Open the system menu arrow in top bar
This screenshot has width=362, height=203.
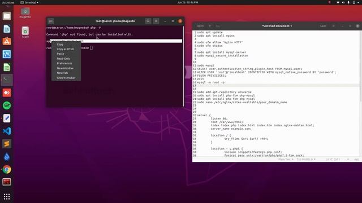click(x=359, y=2)
